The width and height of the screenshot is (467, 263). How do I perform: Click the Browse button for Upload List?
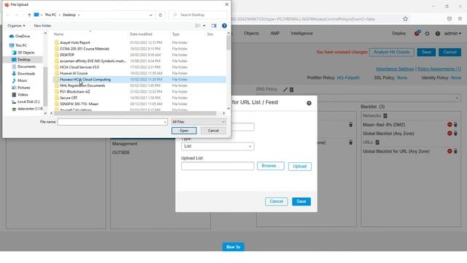[271, 166]
